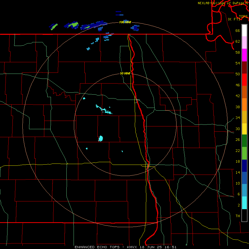The width and height of the screenshot is (249, 249).
Task: Click the 'NEXLAB-College of DuPage' credit text
Action: 221,3
